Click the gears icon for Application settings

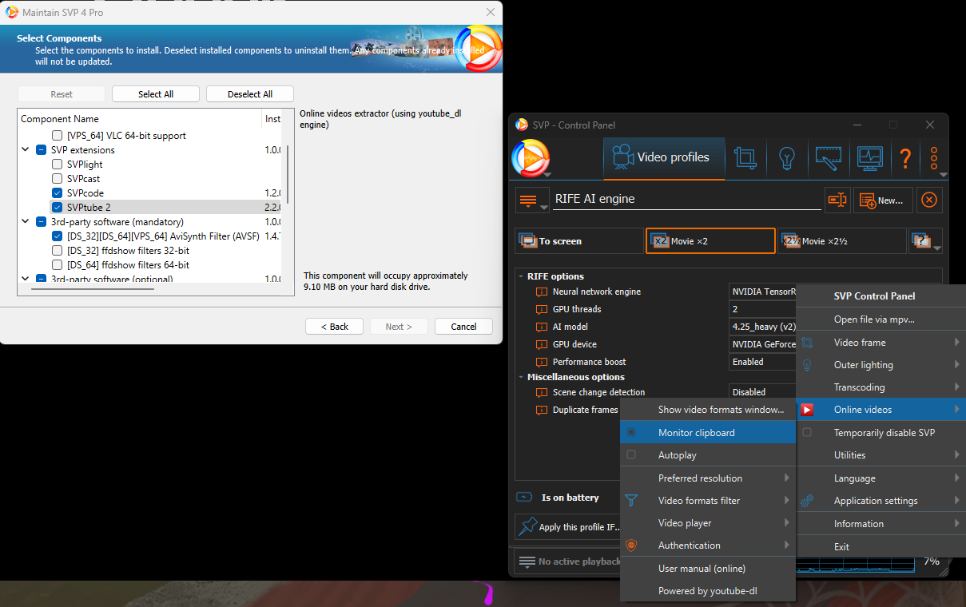coord(807,501)
